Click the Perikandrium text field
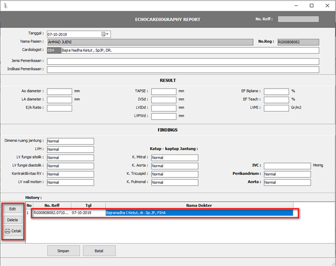 tap(287, 174)
